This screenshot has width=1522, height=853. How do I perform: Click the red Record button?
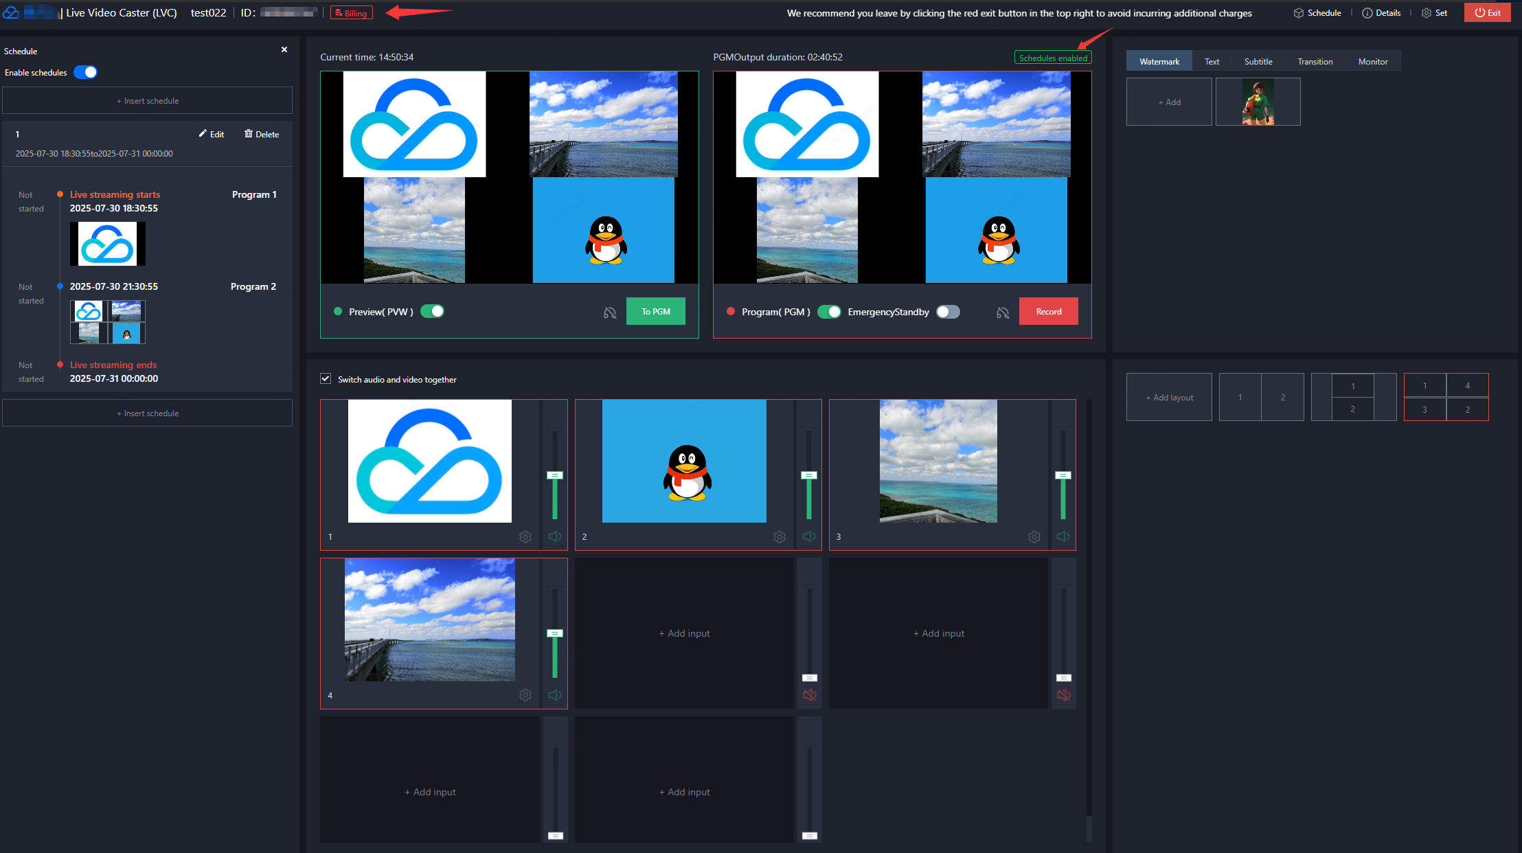1048,312
